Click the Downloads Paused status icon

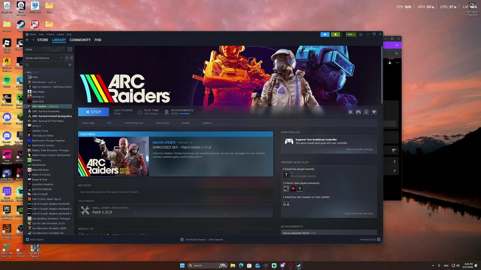click(182, 239)
